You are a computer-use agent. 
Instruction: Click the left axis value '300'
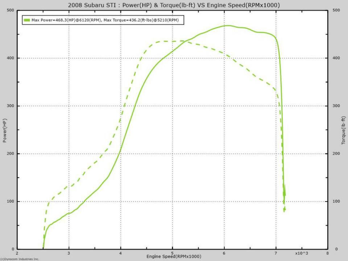click(10, 105)
